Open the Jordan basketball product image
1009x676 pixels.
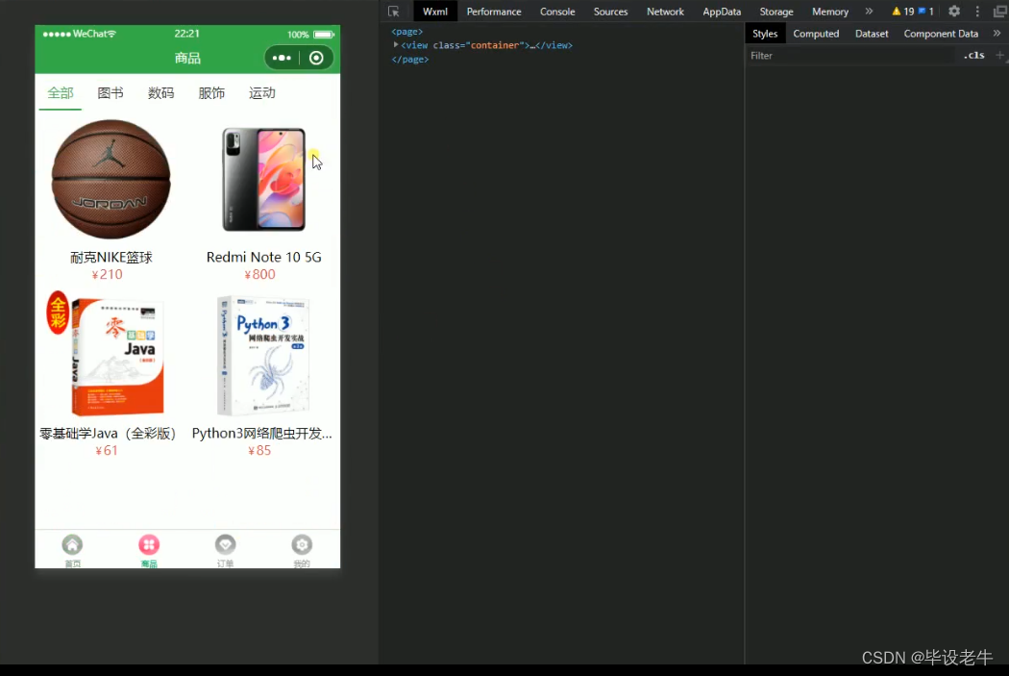(x=111, y=179)
